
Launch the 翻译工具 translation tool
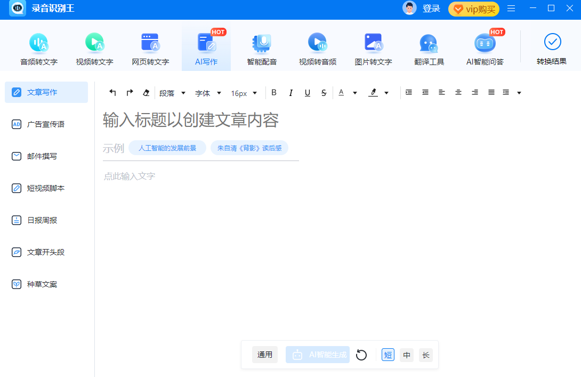[429, 49]
